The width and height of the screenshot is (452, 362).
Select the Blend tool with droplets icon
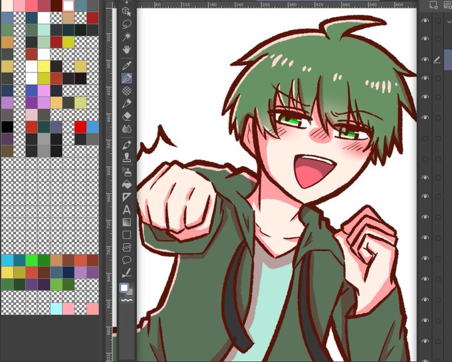tap(126, 129)
